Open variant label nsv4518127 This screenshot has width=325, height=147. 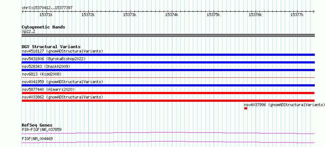(x=62, y=51)
